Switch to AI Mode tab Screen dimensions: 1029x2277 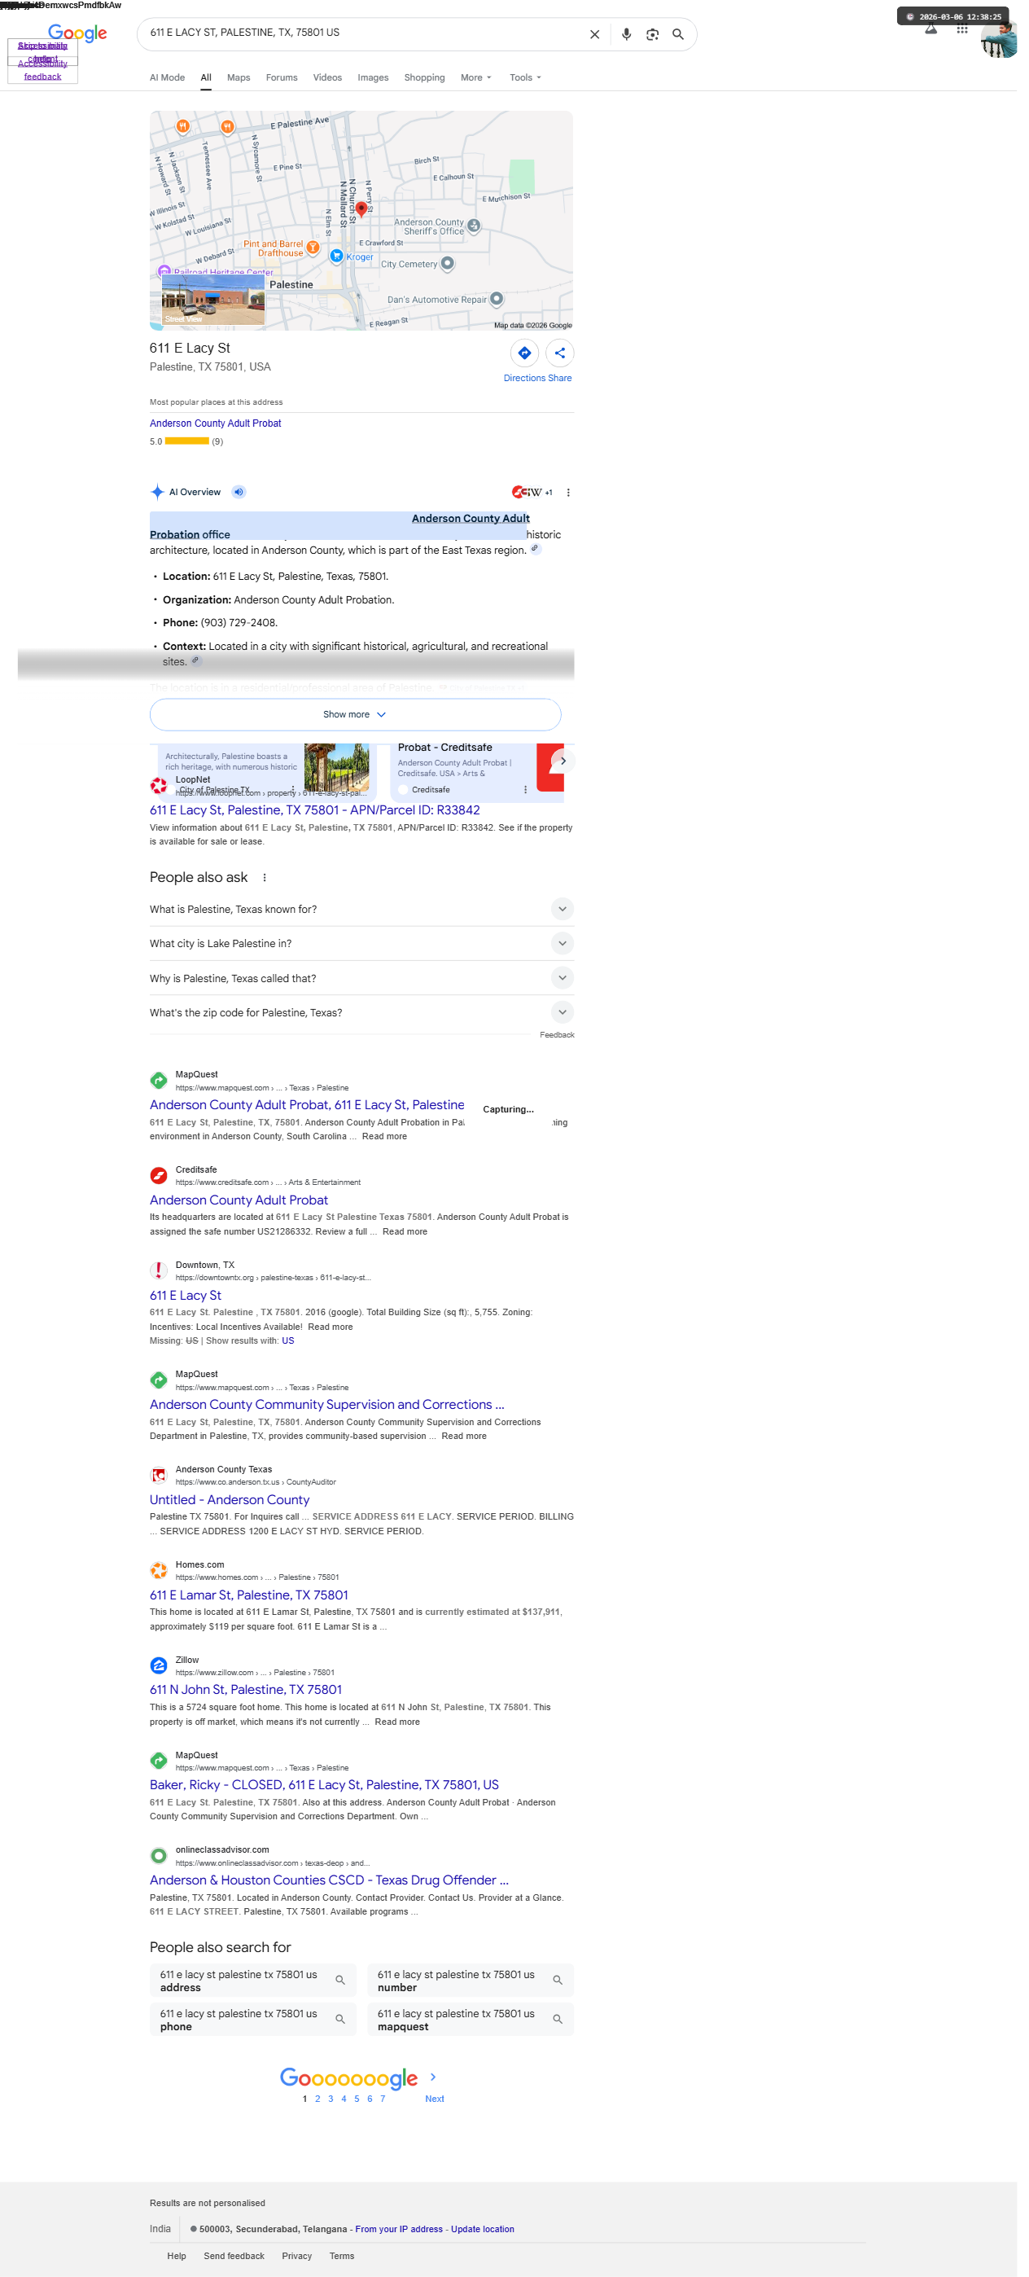[x=167, y=78]
